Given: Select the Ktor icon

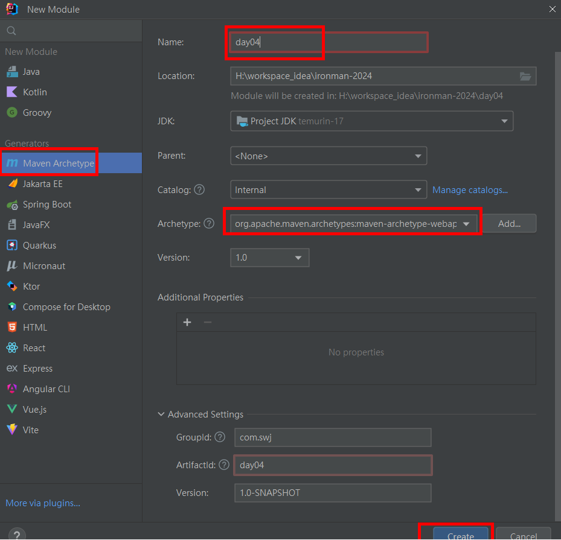Looking at the screenshot, I should pos(12,286).
